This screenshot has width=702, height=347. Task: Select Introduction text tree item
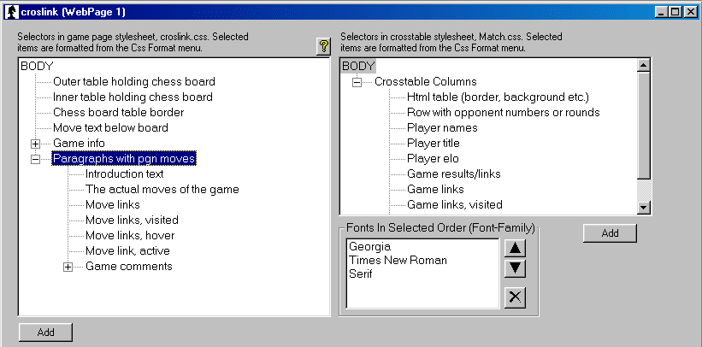pyautogui.click(x=125, y=173)
